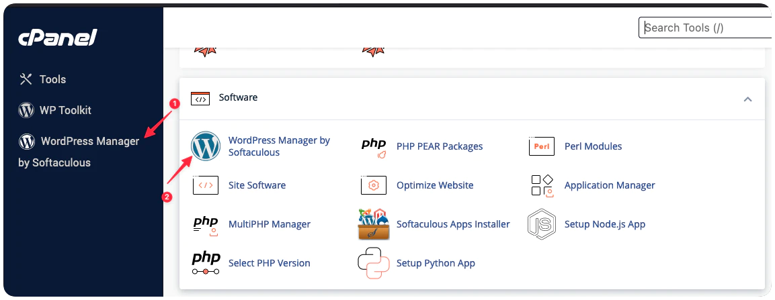Viewport: 775px width, 300px height.
Task: Click the Softaculous Apps Installer icon
Action: point(374,224)
